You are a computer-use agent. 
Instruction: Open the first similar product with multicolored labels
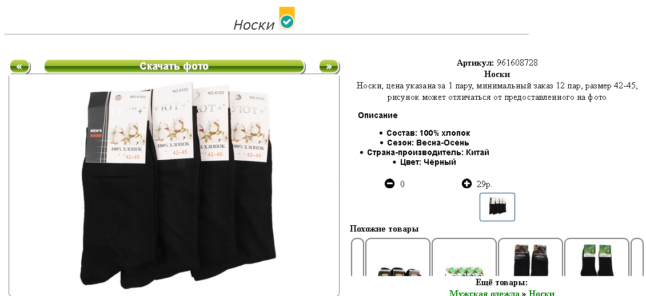[398, 257]
